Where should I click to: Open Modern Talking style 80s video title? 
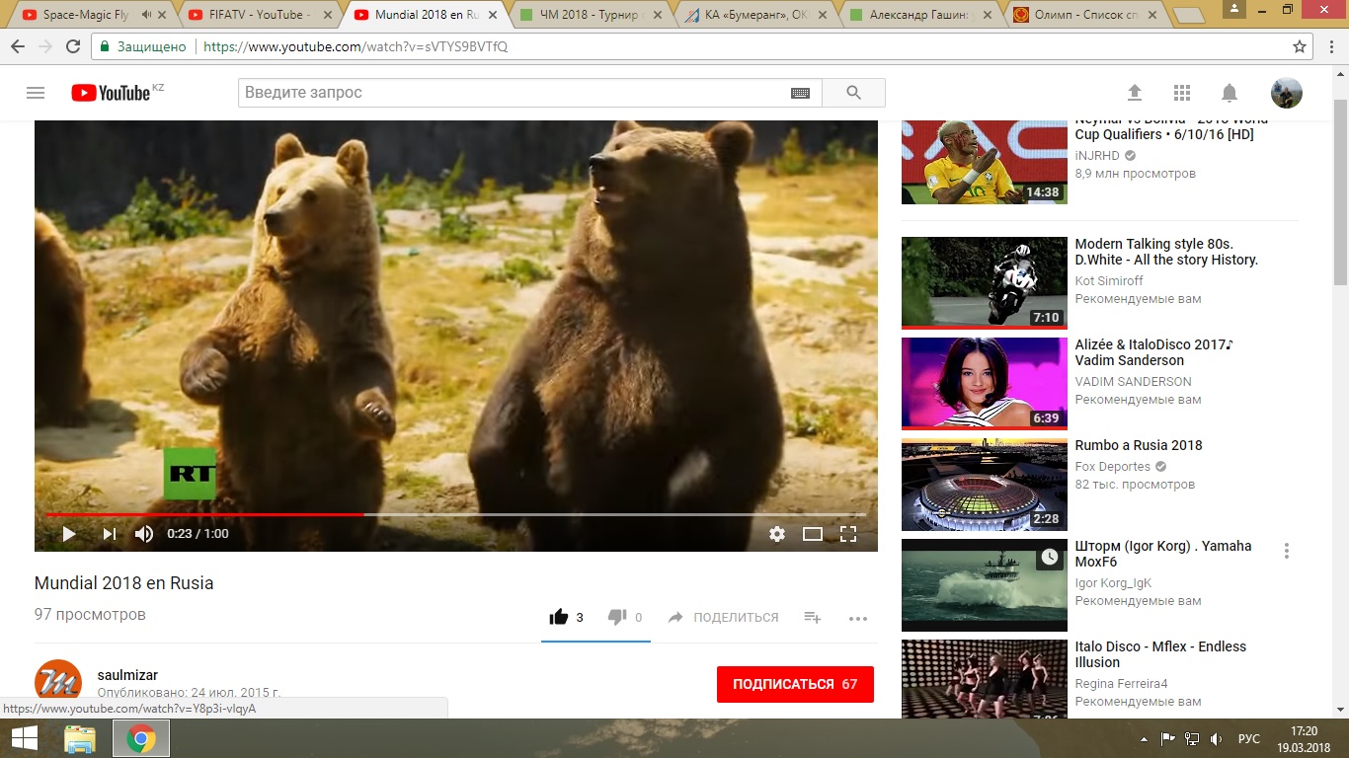pos(1166,252)
